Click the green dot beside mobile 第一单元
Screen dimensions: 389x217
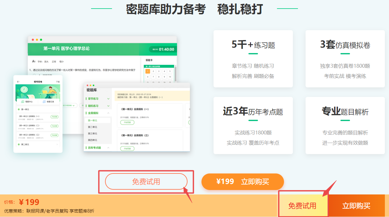tap(19, 109)
